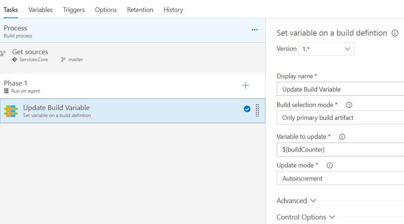Open the Process ellipsis menu
The height and width of the screenshot is (224, 404).
click(x=254, y=30)
